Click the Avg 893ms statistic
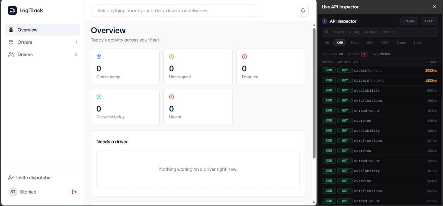Image resolution: width=443 pixels, height=206 pixels. tap(381, 54)
